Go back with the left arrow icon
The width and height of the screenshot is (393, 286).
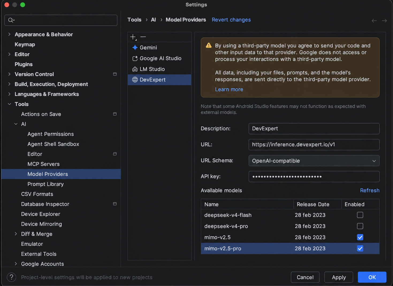374,21
